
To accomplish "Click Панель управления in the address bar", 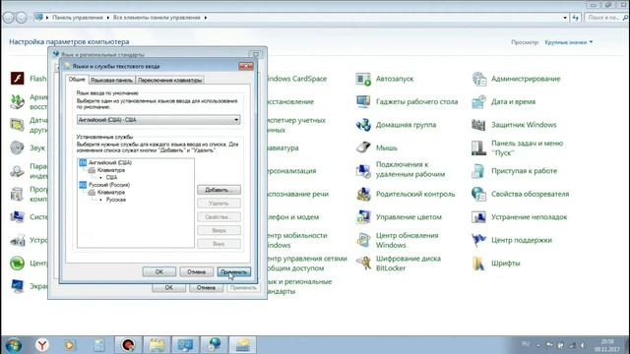I will click(x=78, y=18).
